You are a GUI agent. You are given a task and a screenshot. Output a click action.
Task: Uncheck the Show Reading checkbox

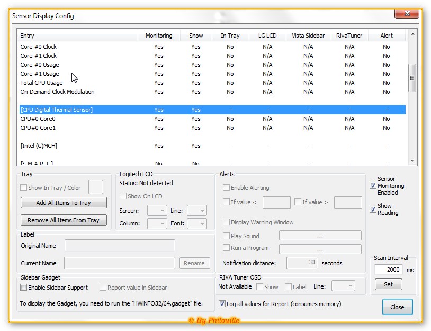[373, 209]
